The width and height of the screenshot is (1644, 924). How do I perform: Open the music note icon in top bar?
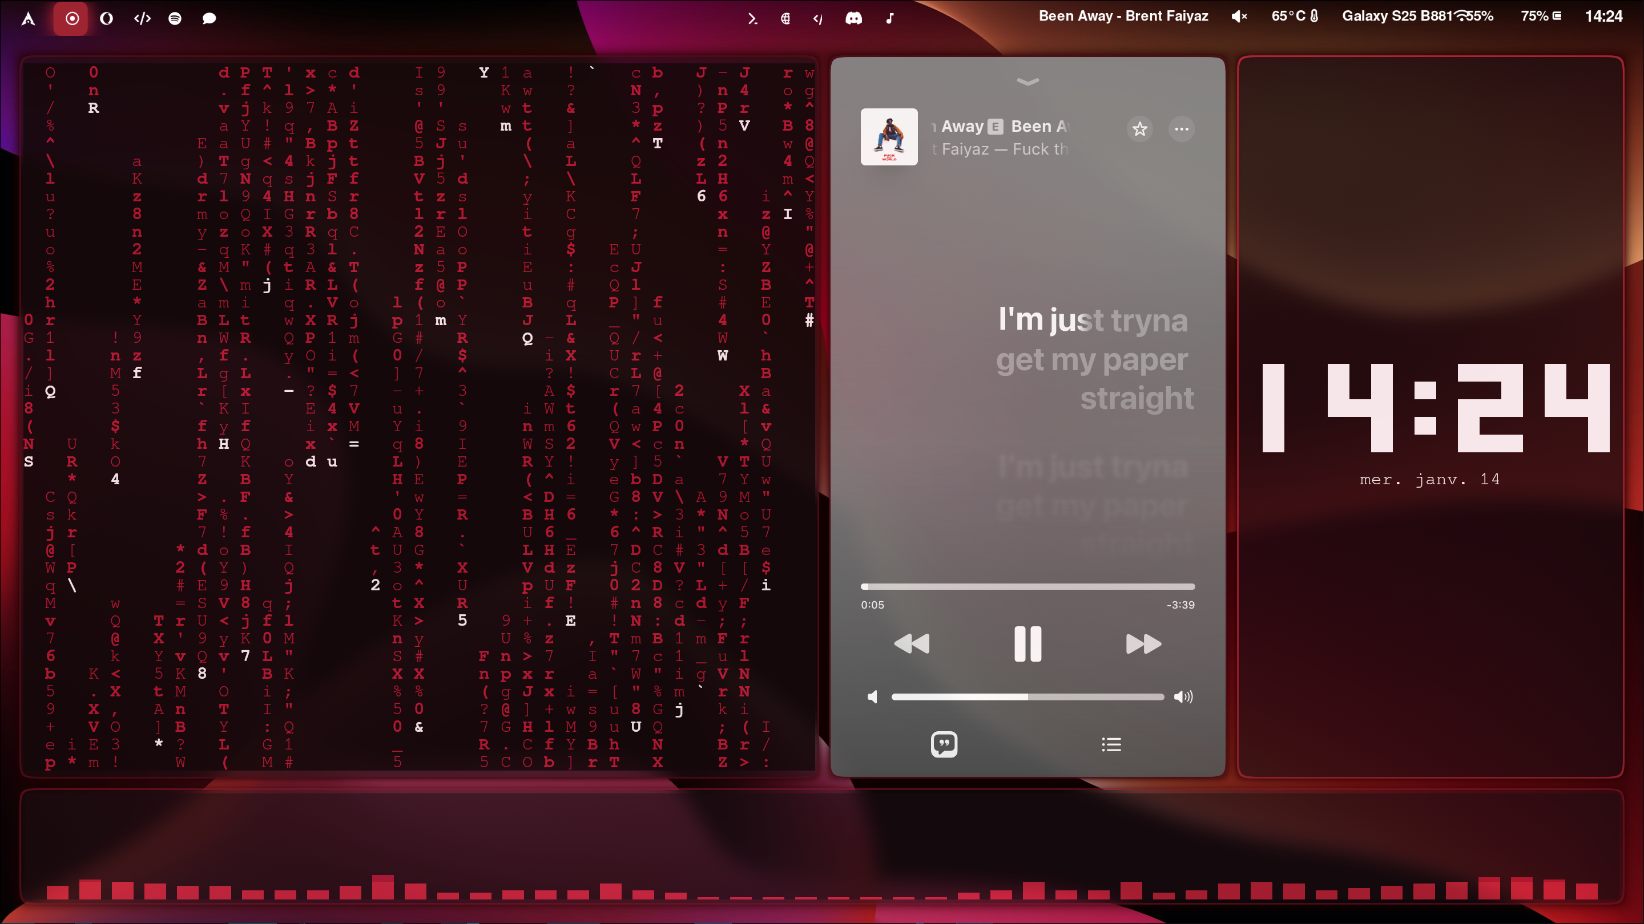coord(890,18)
